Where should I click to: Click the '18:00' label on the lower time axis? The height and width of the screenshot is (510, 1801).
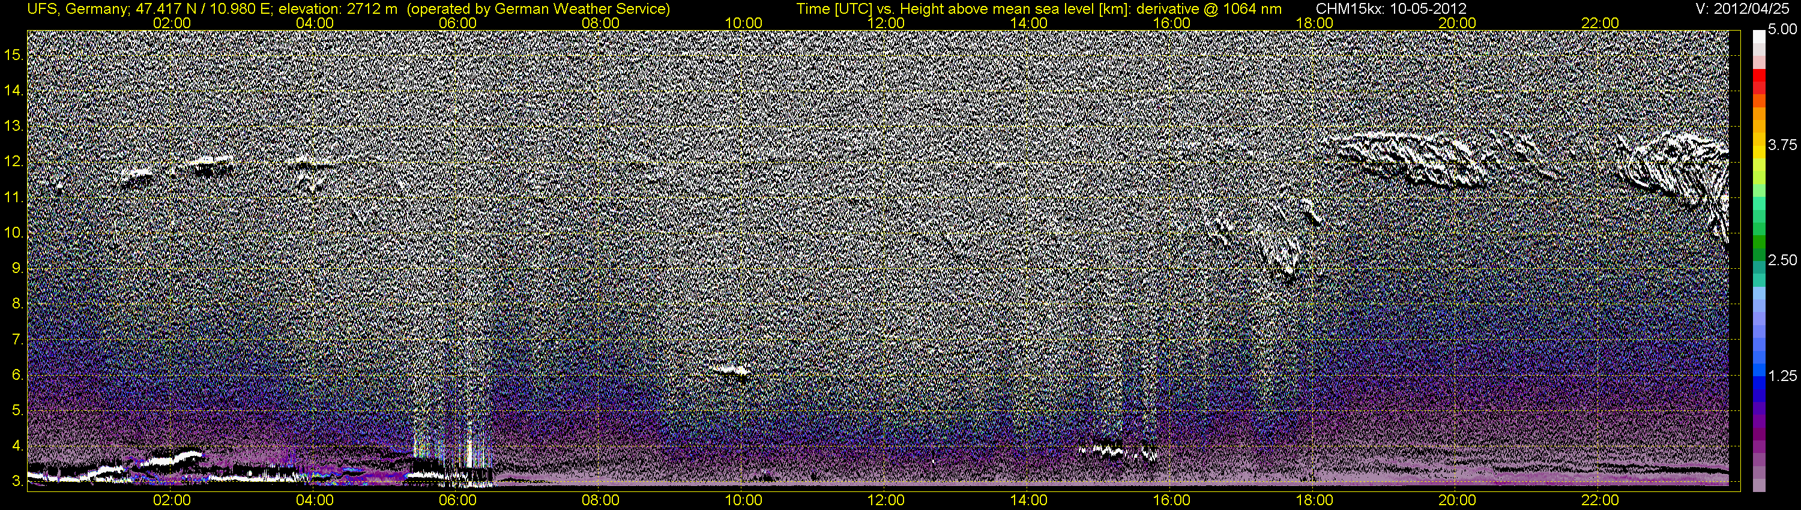coord(1314,500)
